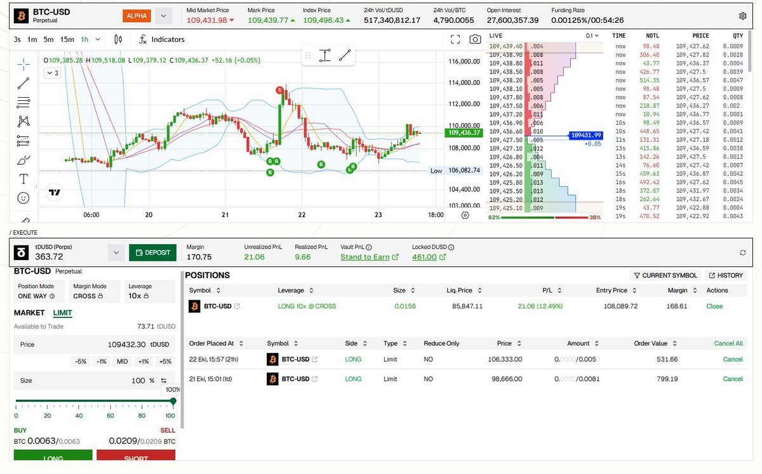
Task: Cancel All open orders
Action: (728, 343)
